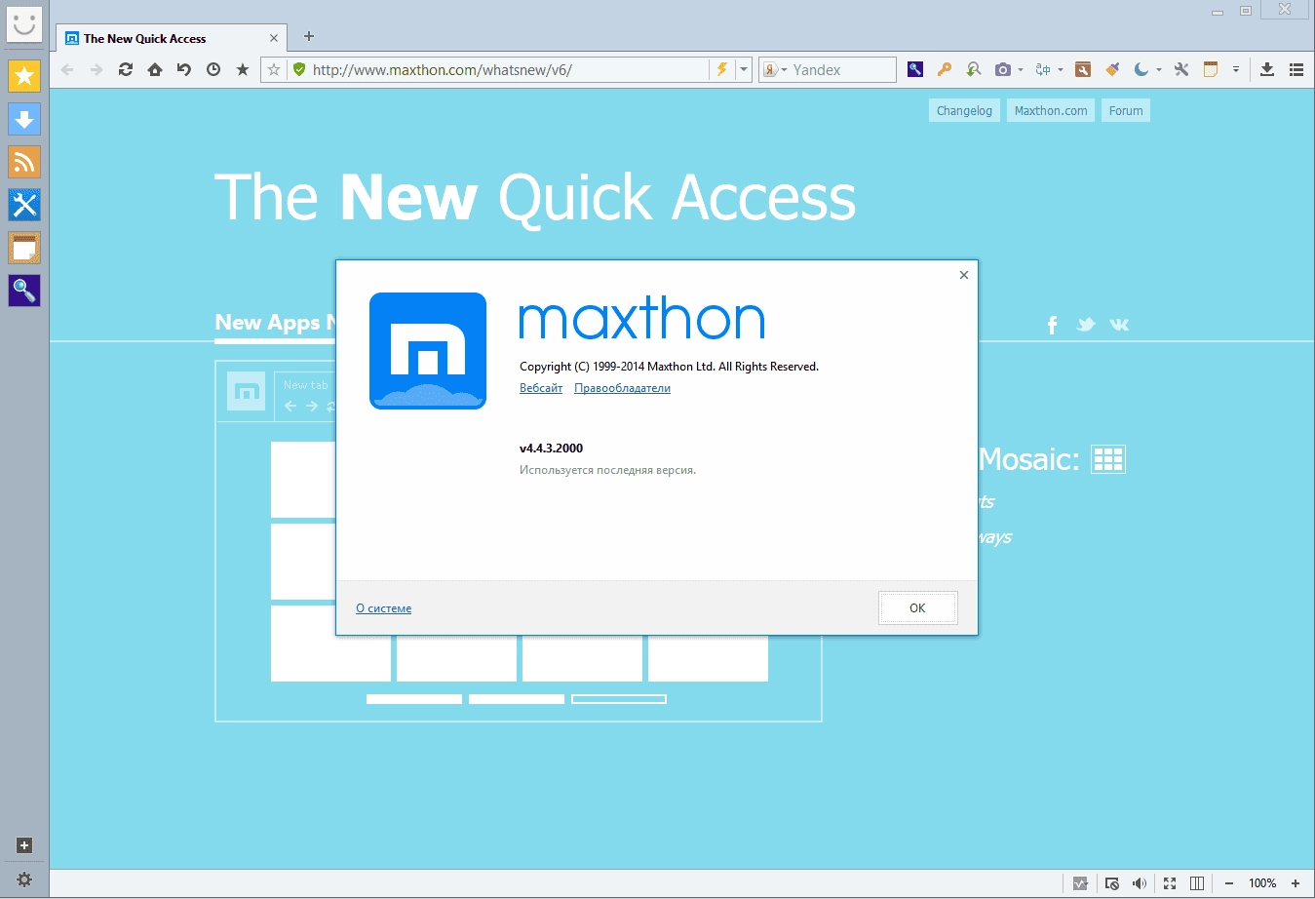The height and width of the screenshot is (899, 1315).
Task: Open the О системе link
Action: point(383,608)
